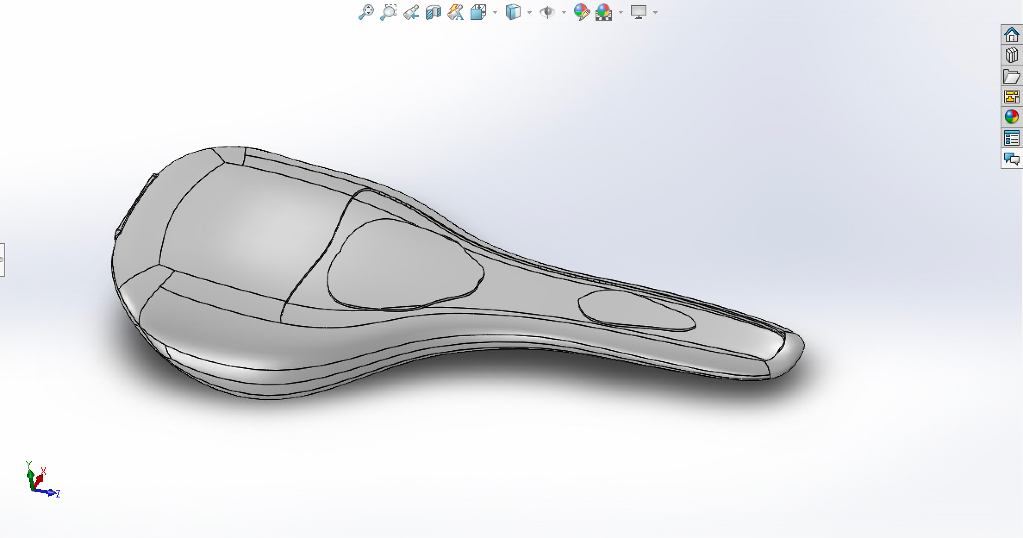
Task: Open the Design Library tab
Action: (x=1011, y=55)
